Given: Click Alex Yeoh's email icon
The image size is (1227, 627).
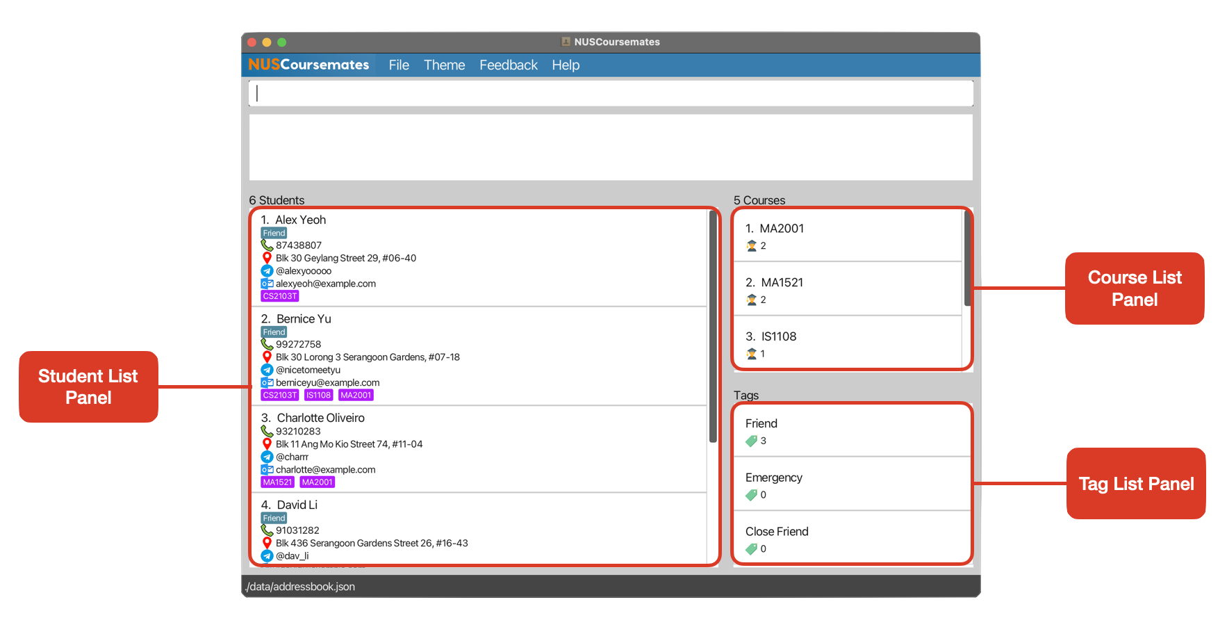Looking at the screenshot, I should coord(267,284).
